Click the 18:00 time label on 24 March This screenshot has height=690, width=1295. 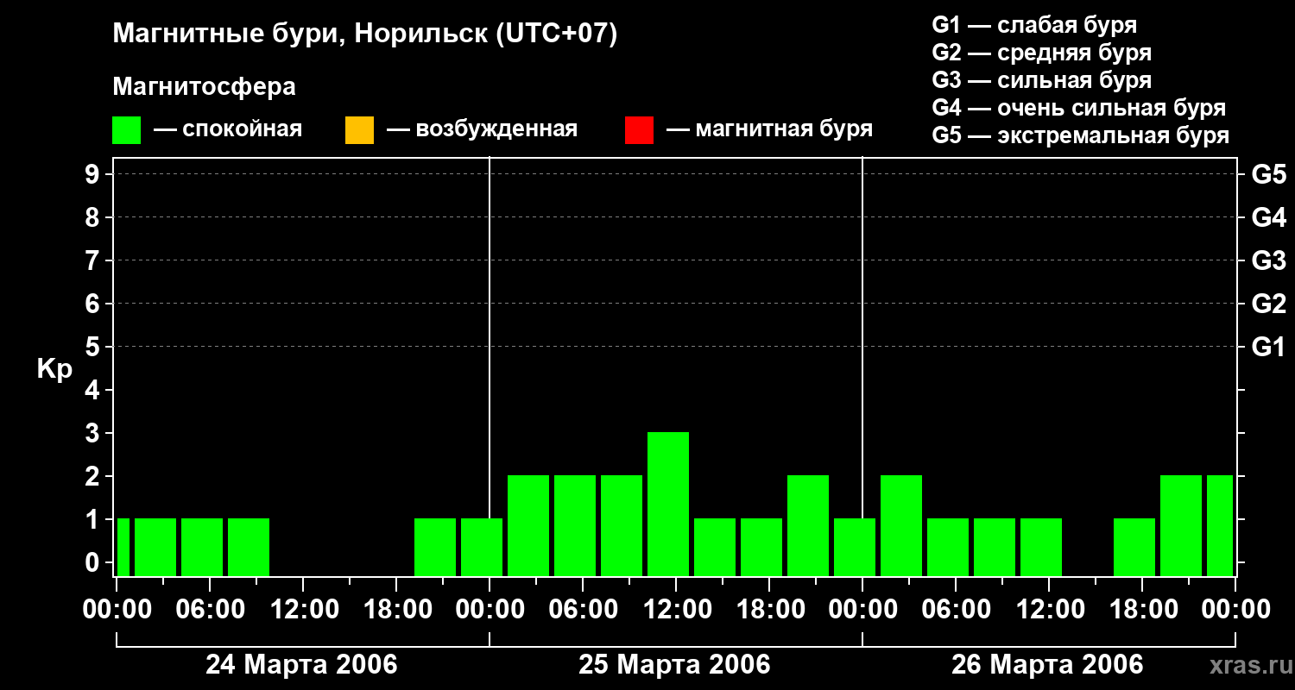(396, 610)
